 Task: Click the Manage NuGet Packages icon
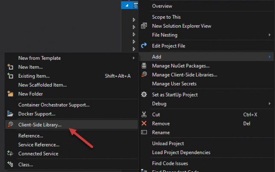(x=144, y=66)
